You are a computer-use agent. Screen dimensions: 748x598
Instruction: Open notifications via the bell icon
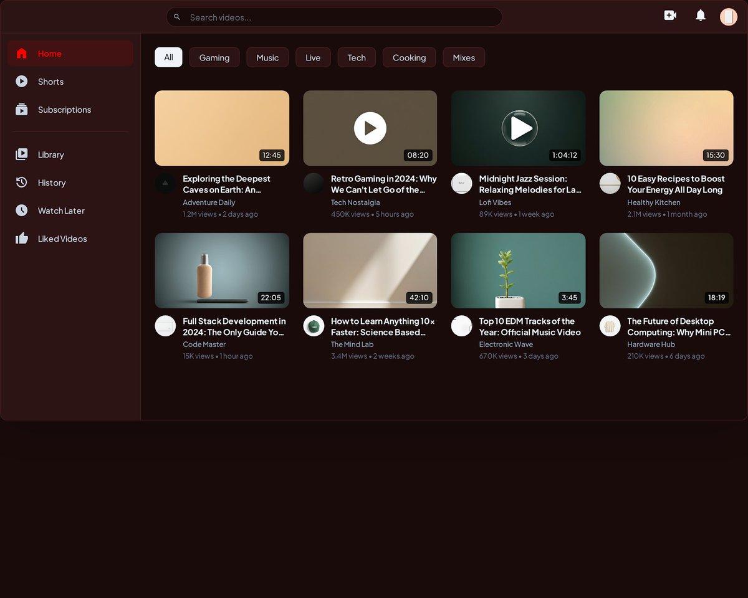tap(700, 15)
